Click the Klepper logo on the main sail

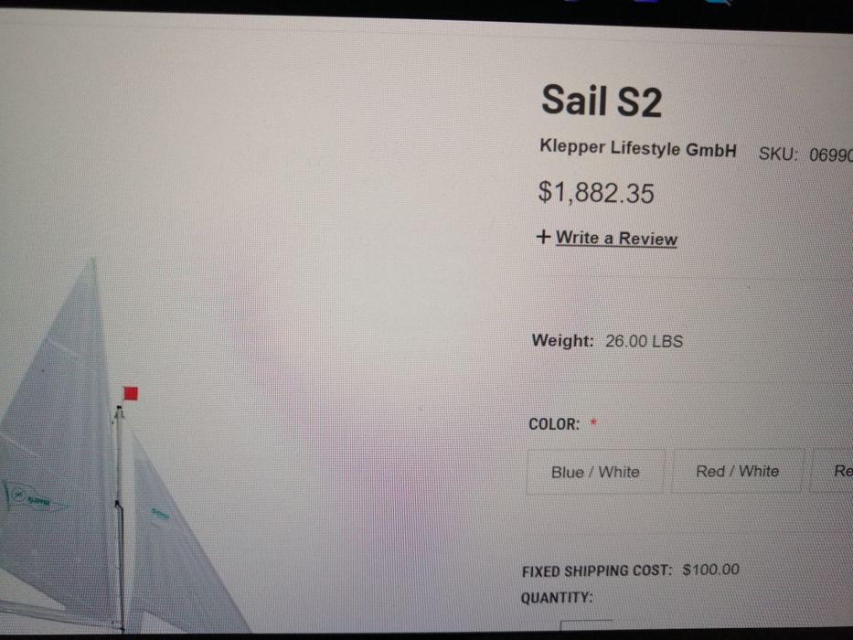coord(33,497)
